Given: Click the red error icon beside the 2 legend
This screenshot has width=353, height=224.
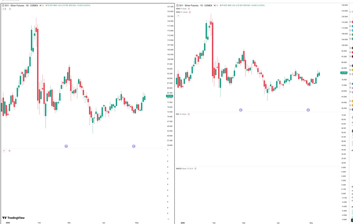Looking at the screenshot, I should pyautogui.click(x=10, y=9).
